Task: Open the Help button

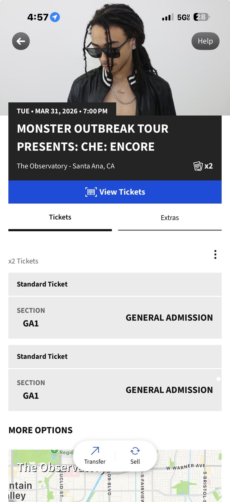Action: tap(205, 41)
